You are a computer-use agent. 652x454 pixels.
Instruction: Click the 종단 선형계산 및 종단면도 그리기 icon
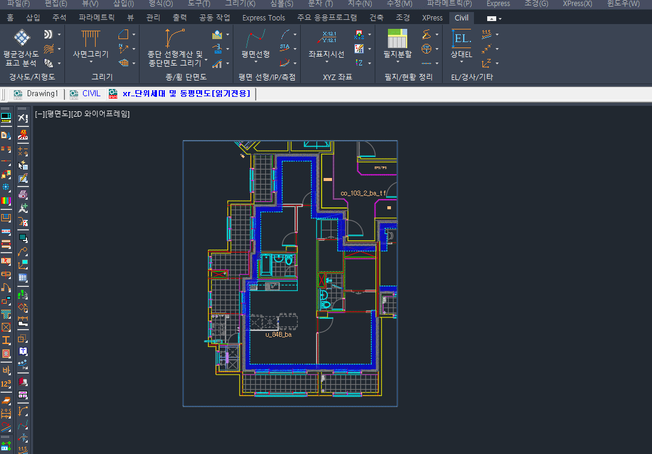[175, 40]
